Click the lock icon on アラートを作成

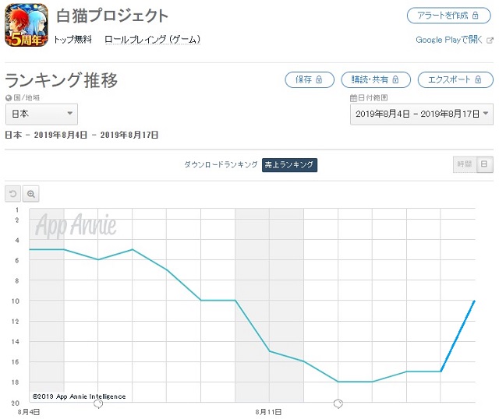pos(475,16)
